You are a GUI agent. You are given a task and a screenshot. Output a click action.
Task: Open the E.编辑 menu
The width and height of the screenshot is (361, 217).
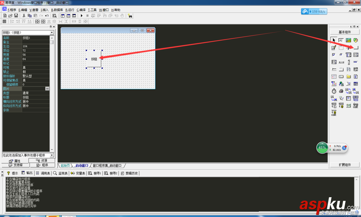click(x=23, y=10)
